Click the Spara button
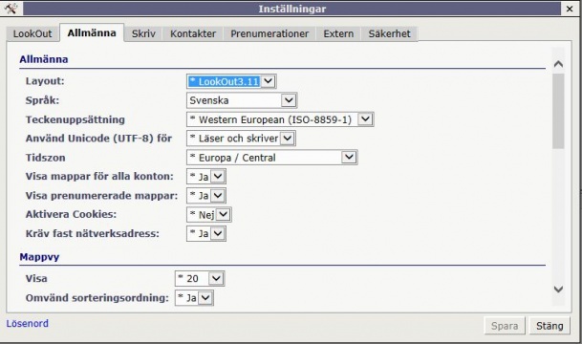The width and height of the screenshot is (582, 344). pos(505,326)
